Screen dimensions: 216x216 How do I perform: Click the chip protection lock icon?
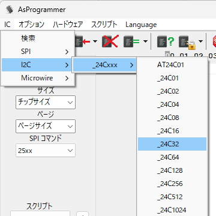[x=187, y=42]
